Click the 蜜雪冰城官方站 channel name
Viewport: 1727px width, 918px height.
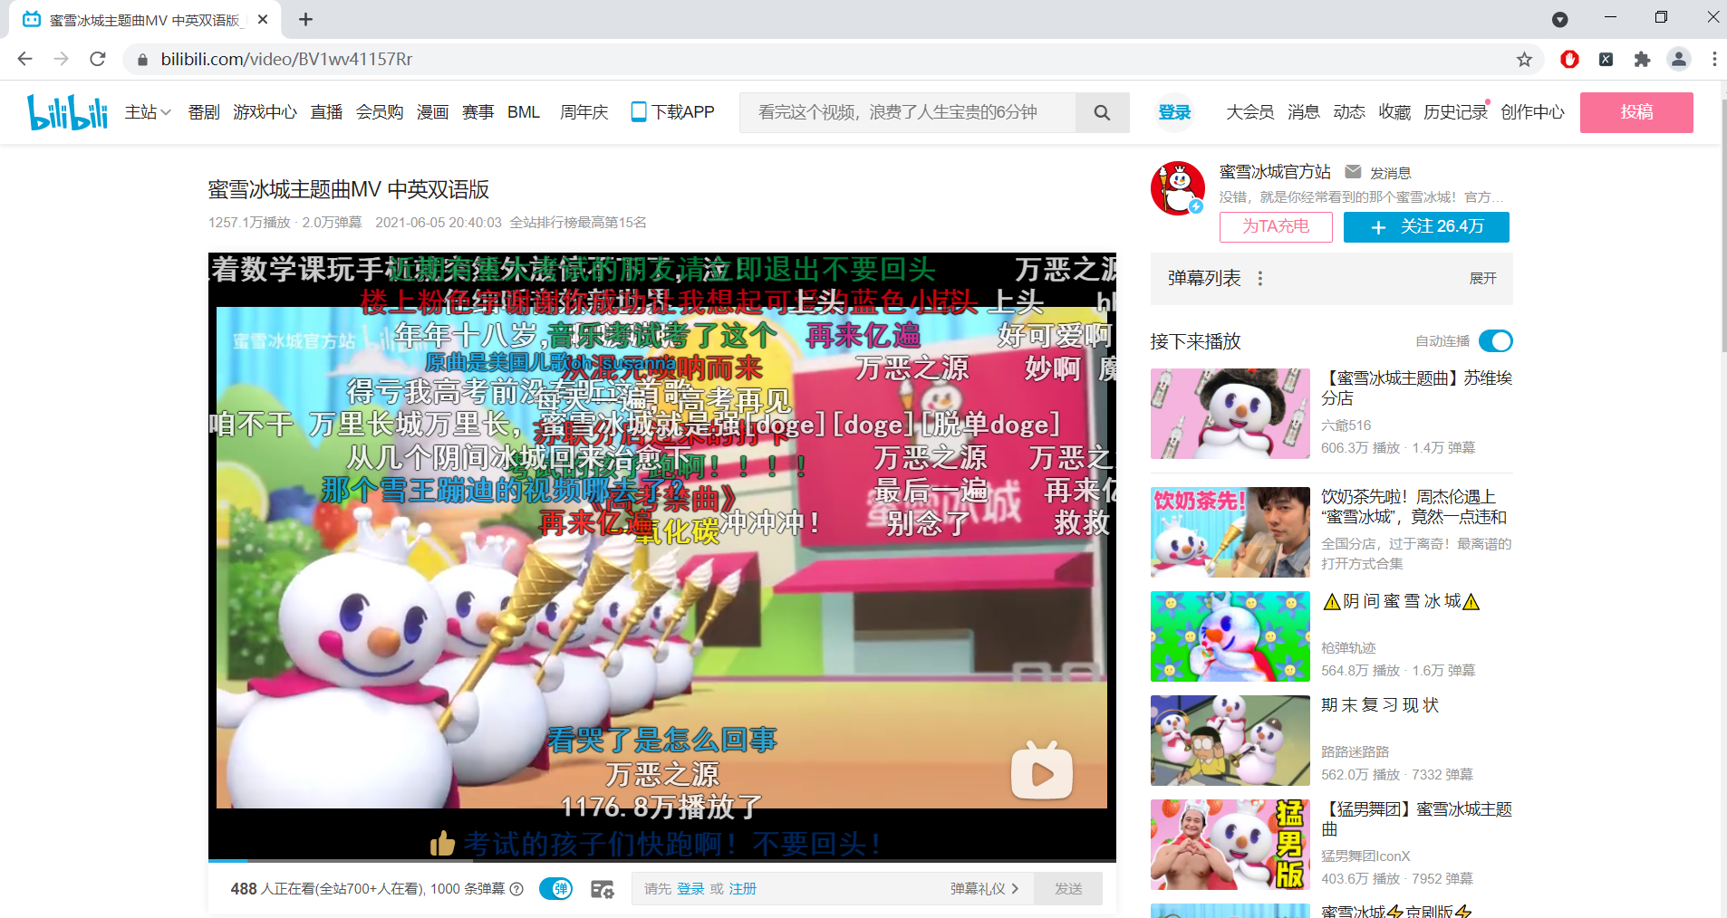[x=1275, y=172]
